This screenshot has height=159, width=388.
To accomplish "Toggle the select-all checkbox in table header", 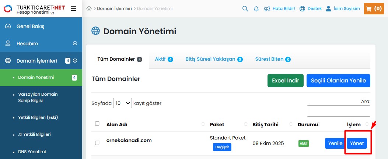I will tap(97, 124).
